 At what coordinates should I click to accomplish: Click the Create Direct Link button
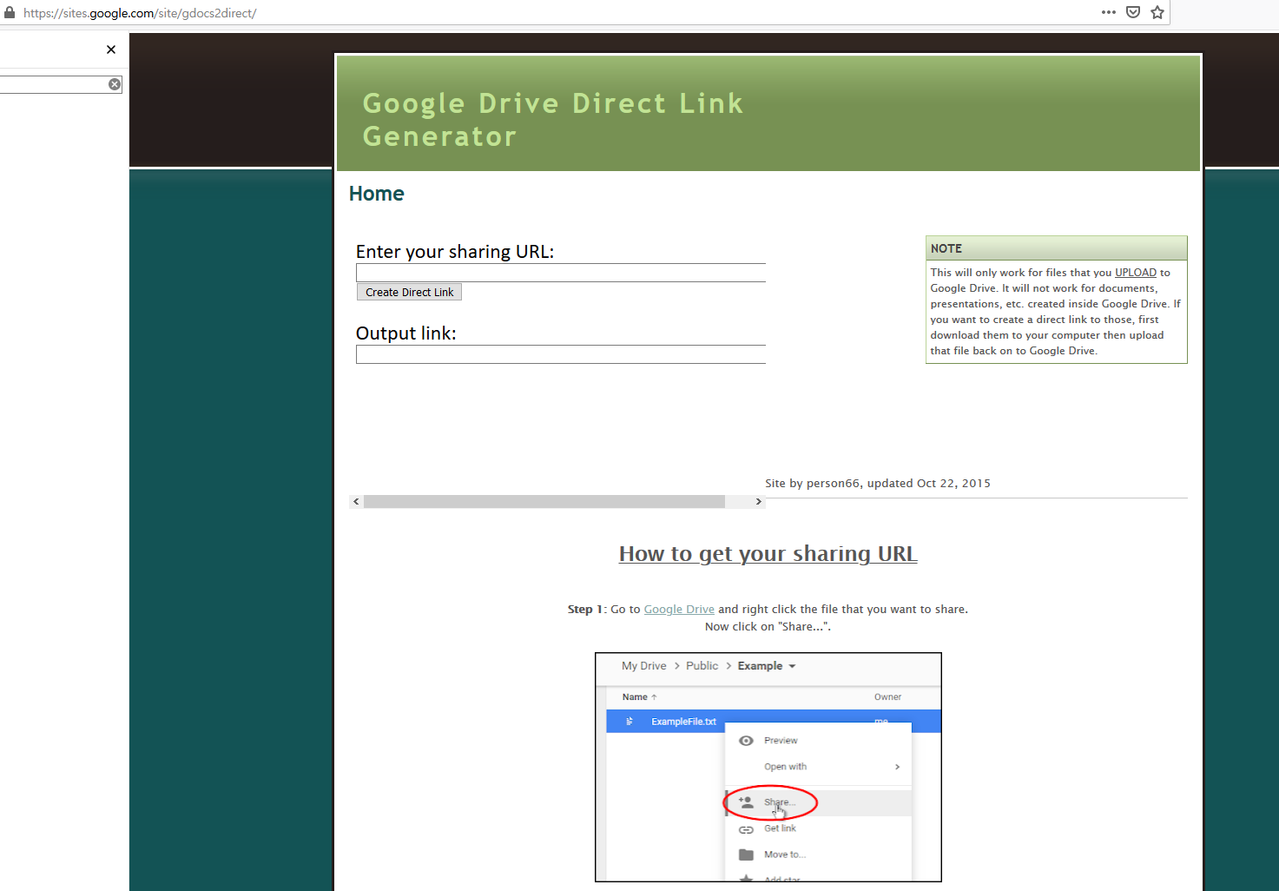pos(409,293)
